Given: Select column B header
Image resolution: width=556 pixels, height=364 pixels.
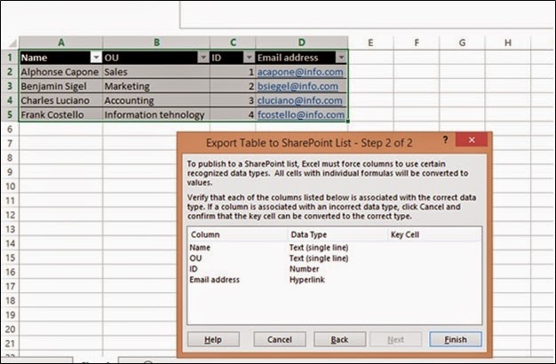Looking at the screenshot, I should 156,43.
